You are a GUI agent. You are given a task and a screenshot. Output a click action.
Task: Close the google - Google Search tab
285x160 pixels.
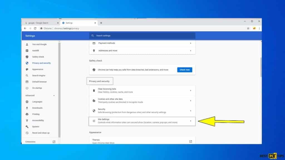tap(58, 23)
